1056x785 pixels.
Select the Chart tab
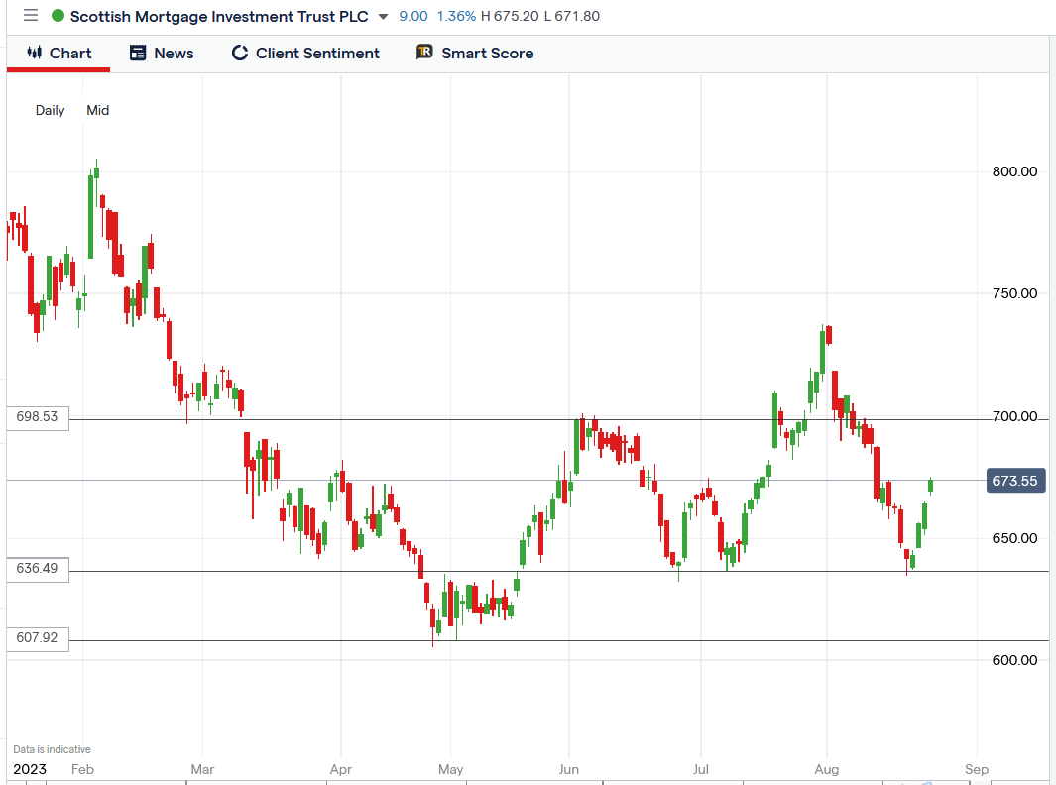(x=59, y=54)
